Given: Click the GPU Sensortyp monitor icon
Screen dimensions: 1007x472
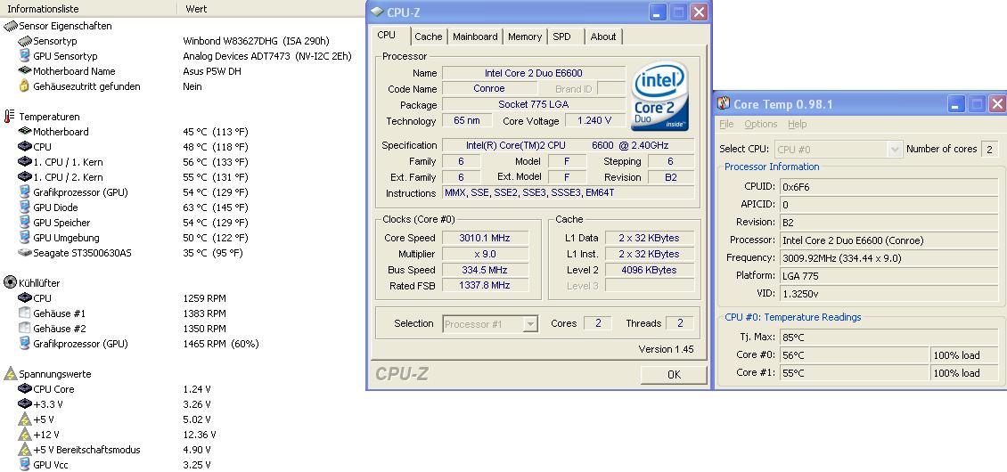Looking at the screenshot, I should pyautogui.click(x=25, y=56).
